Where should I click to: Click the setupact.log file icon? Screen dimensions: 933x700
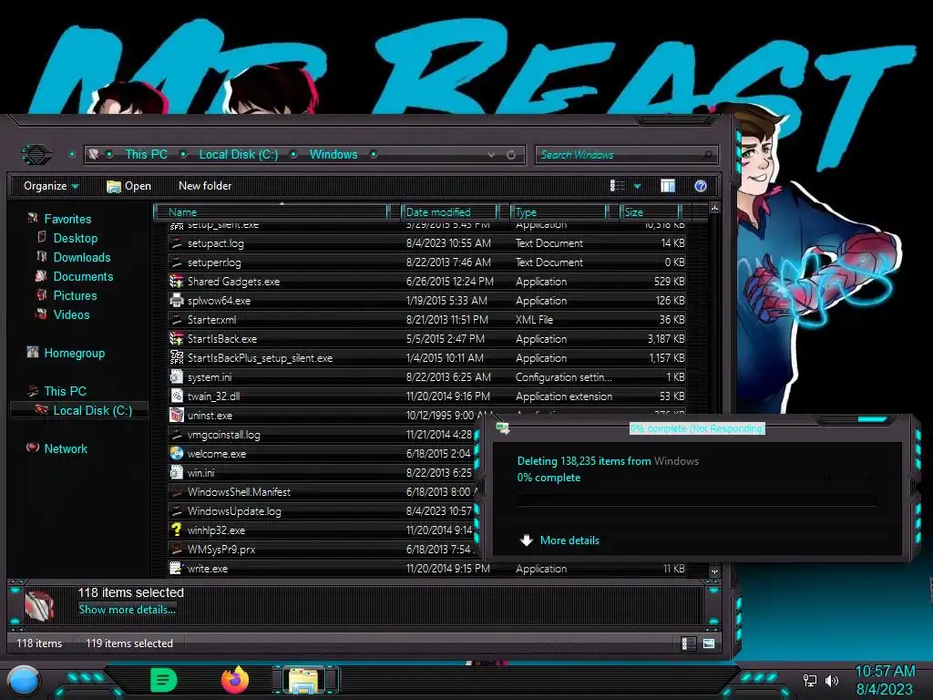click(176, 242)
